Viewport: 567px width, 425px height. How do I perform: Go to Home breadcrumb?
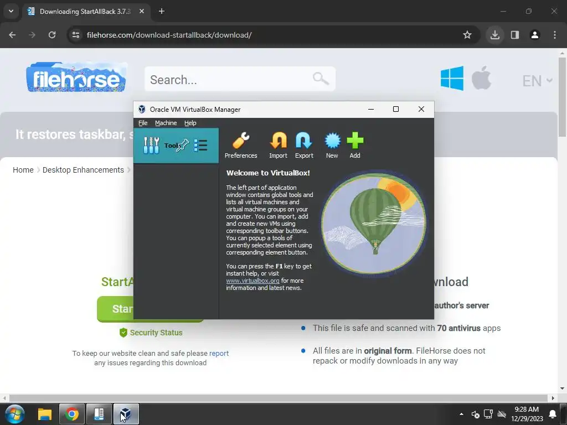pyautogui.click(x=23, y=170)
